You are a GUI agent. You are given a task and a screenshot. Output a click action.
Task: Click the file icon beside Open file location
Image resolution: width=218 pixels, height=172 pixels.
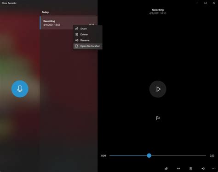[x=77, y=46]
